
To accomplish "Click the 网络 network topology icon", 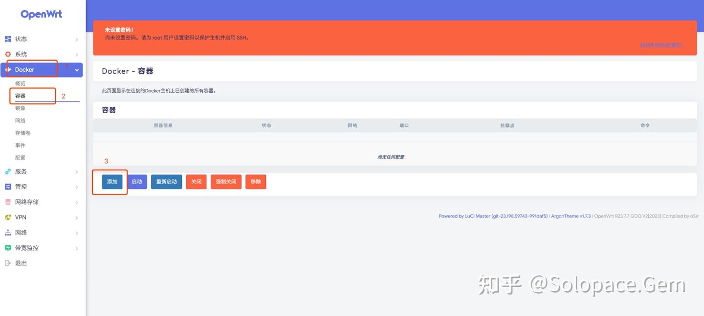I will [7, 232].
